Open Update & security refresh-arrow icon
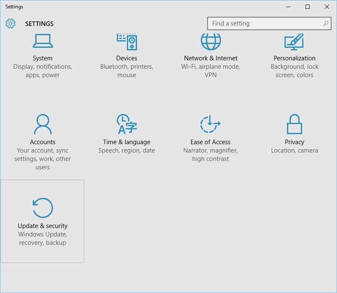The width and height of the screenshot is (337, 293). [43, 207]
